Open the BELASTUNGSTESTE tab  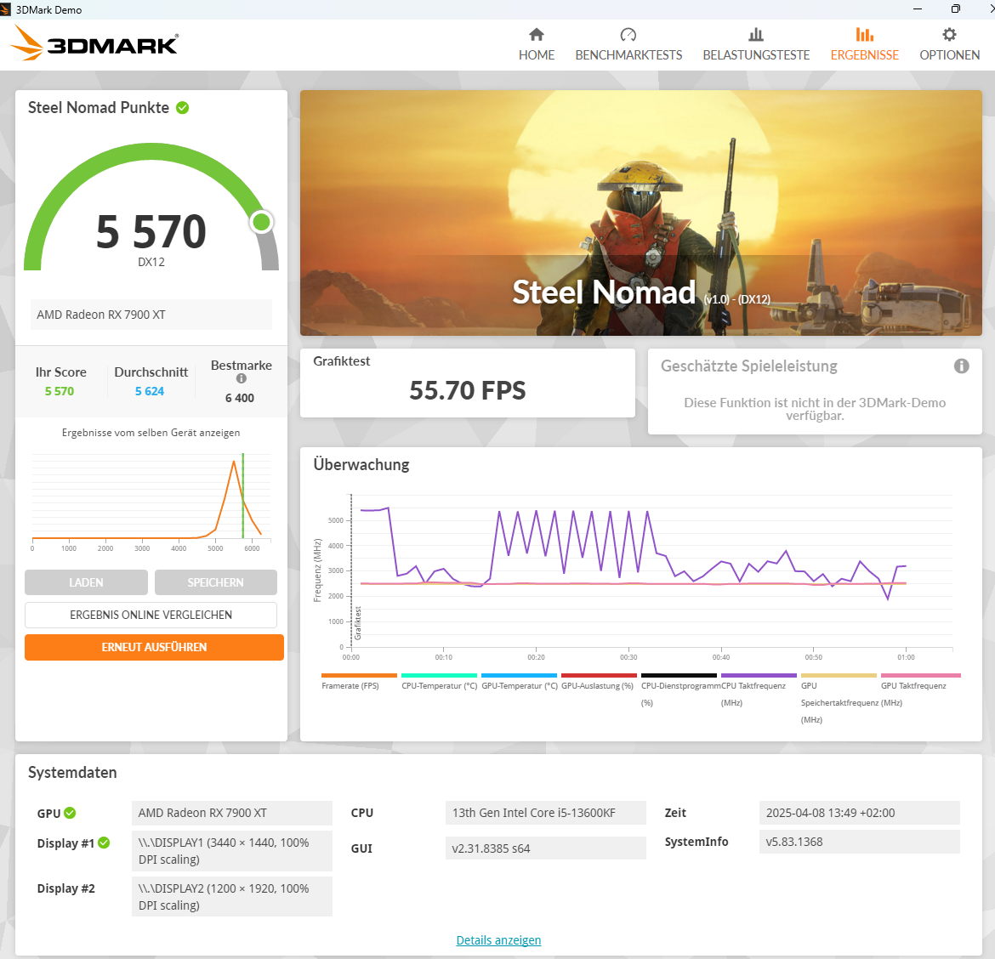[x=756, y=45]
